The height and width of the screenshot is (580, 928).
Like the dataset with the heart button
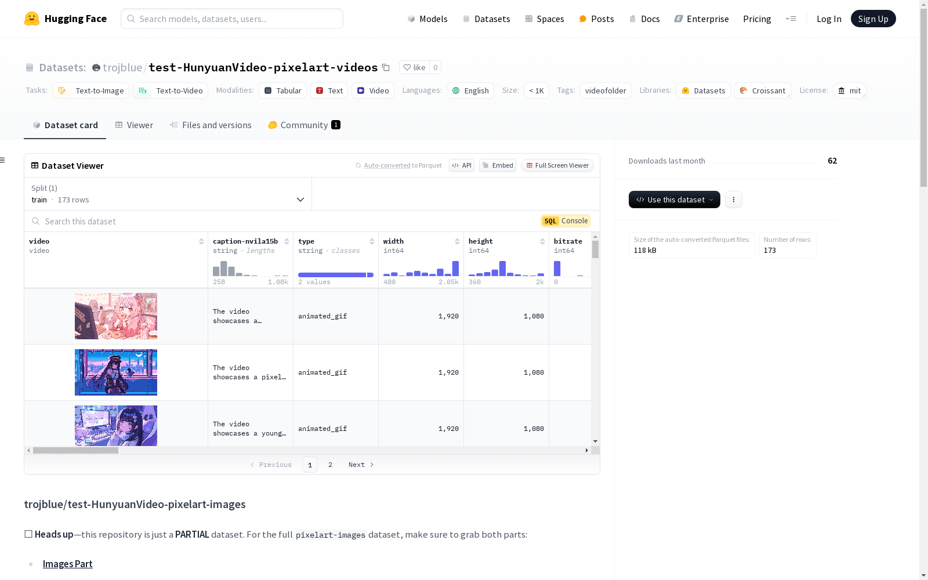pos(414,67)
